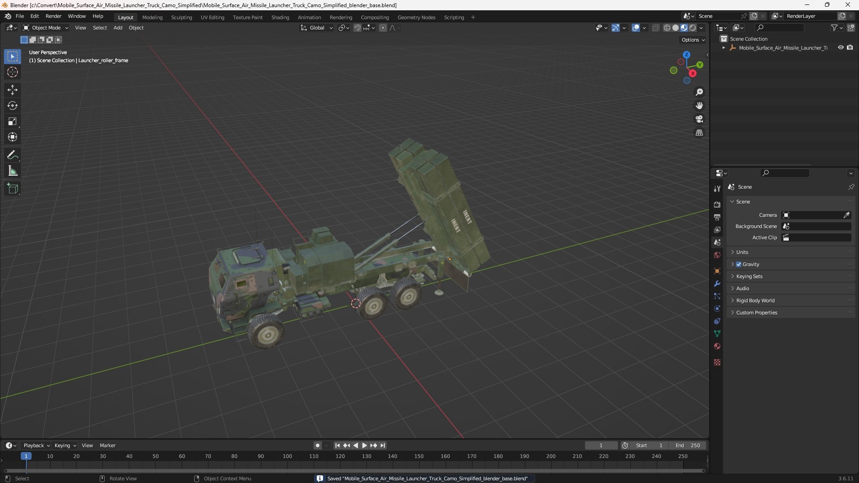Open the World properties tab
Viewport: 859px width, 483px height.
[x=717, y=255]
